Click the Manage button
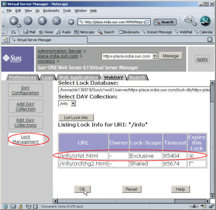Viewport: 216px width, 210px height. [171, 56]
